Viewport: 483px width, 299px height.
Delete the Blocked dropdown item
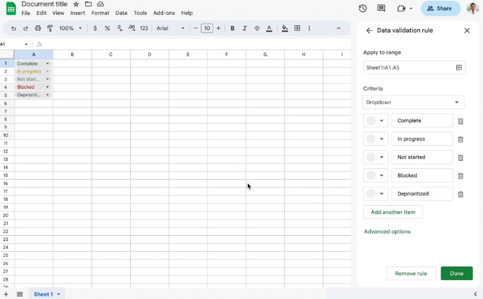pyautogui.click(x=461, y=176)
